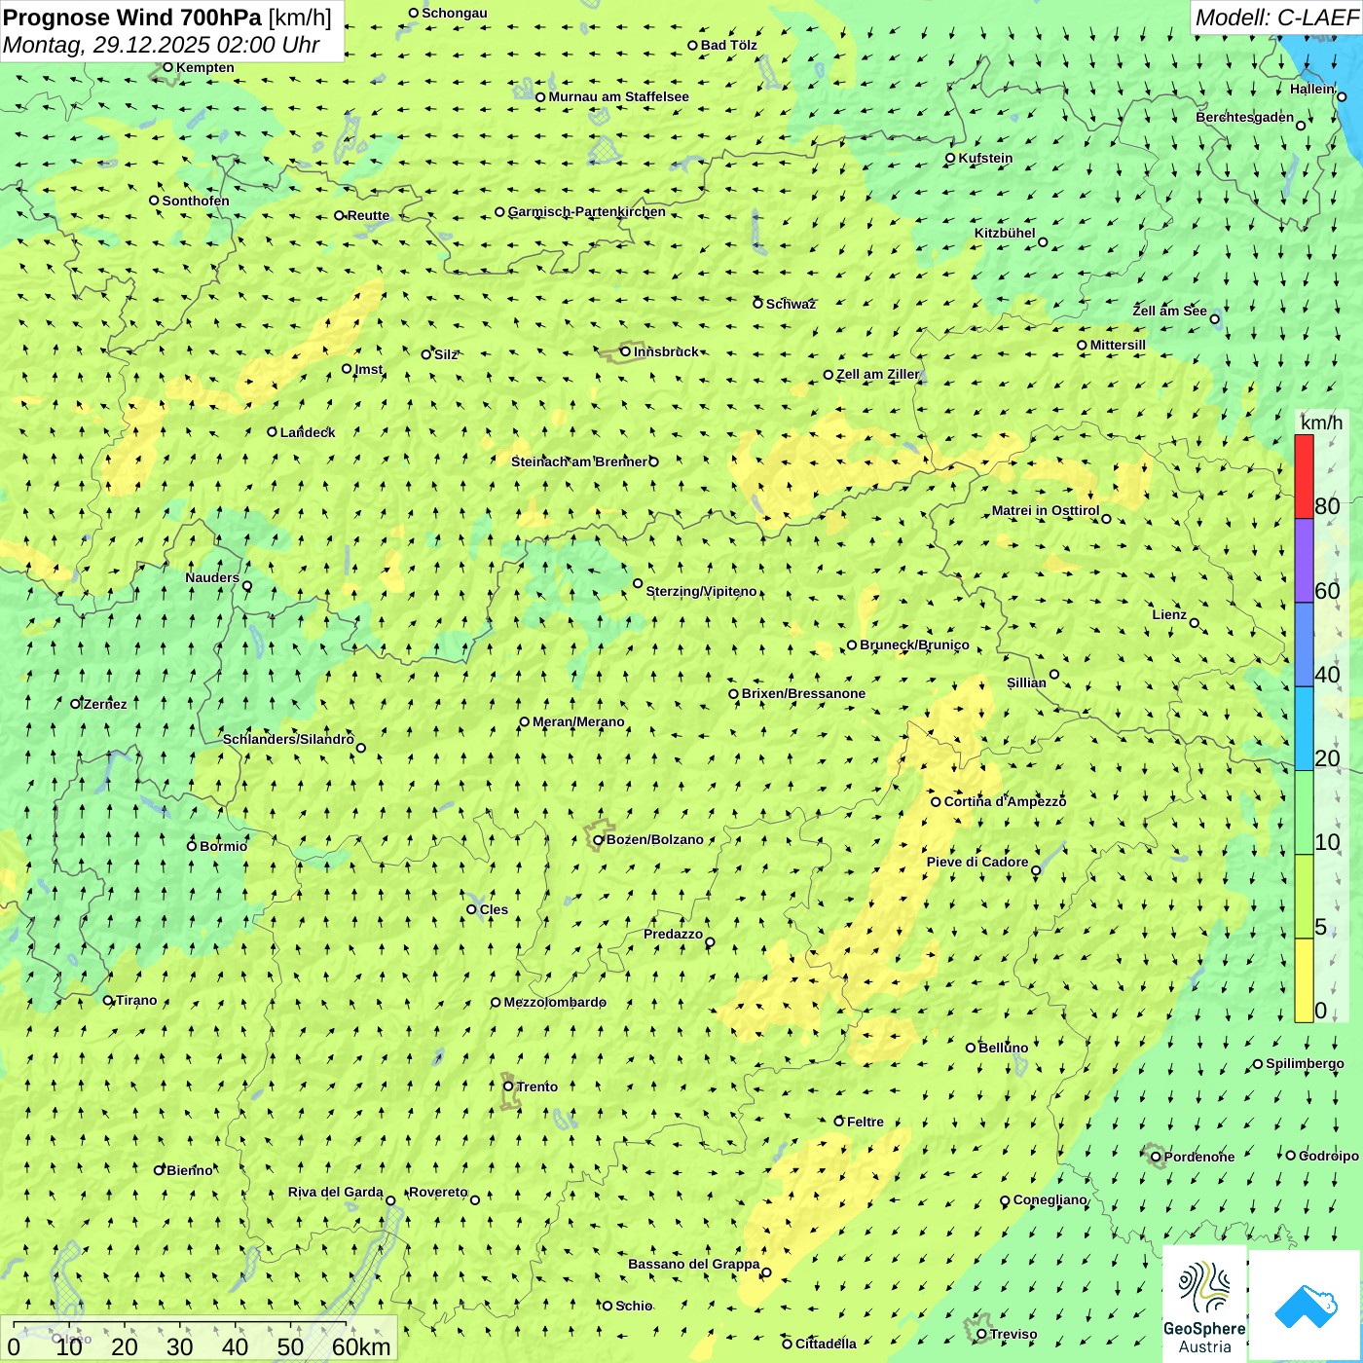Click the Feltre location marker
This screenshot has height=1363, width=1363.
tap(839, 1122)
